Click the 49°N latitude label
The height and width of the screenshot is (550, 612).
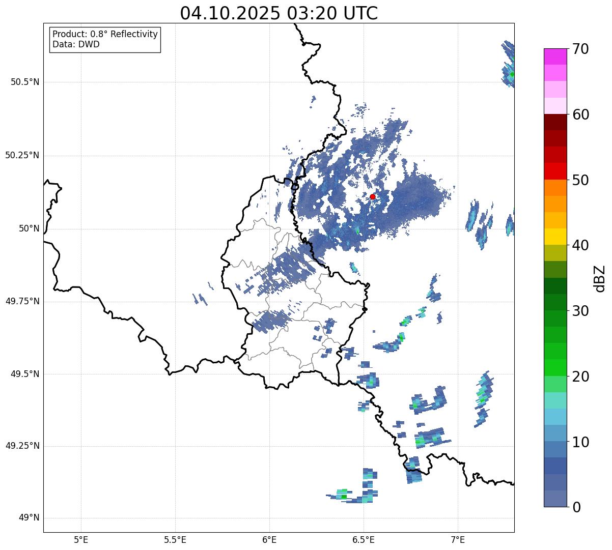pos(29,518)
